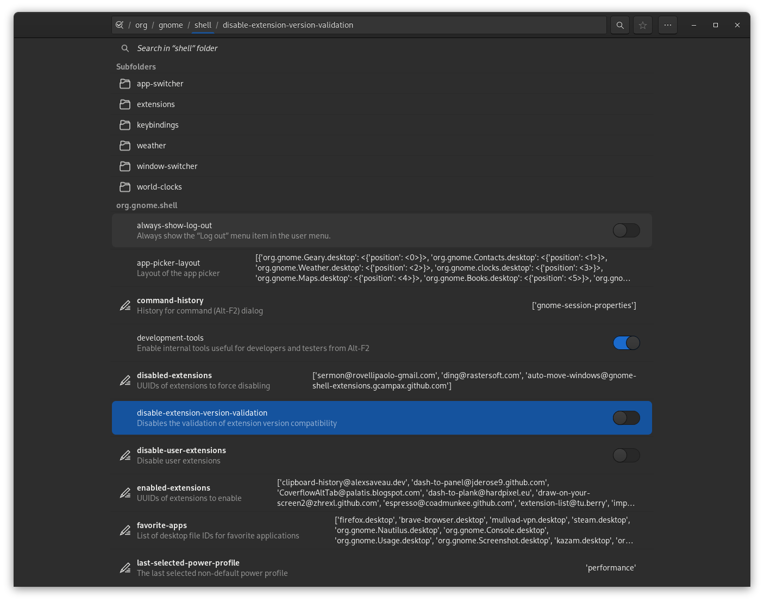Viewport: 764px width, 602px height.
Task: Enable disable-extension-version-validation switch
Action: [x=626, y=418]
